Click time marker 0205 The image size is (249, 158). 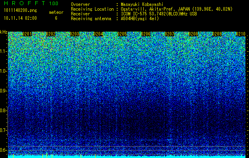point(122,34)
